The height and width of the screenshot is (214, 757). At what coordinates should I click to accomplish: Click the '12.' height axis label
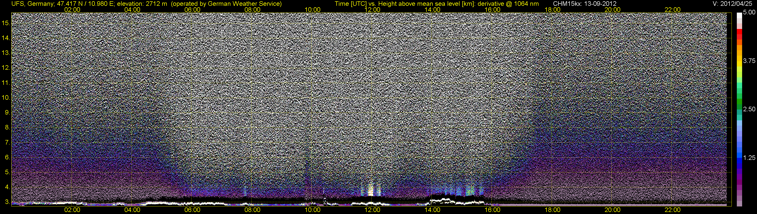[6, 68]
